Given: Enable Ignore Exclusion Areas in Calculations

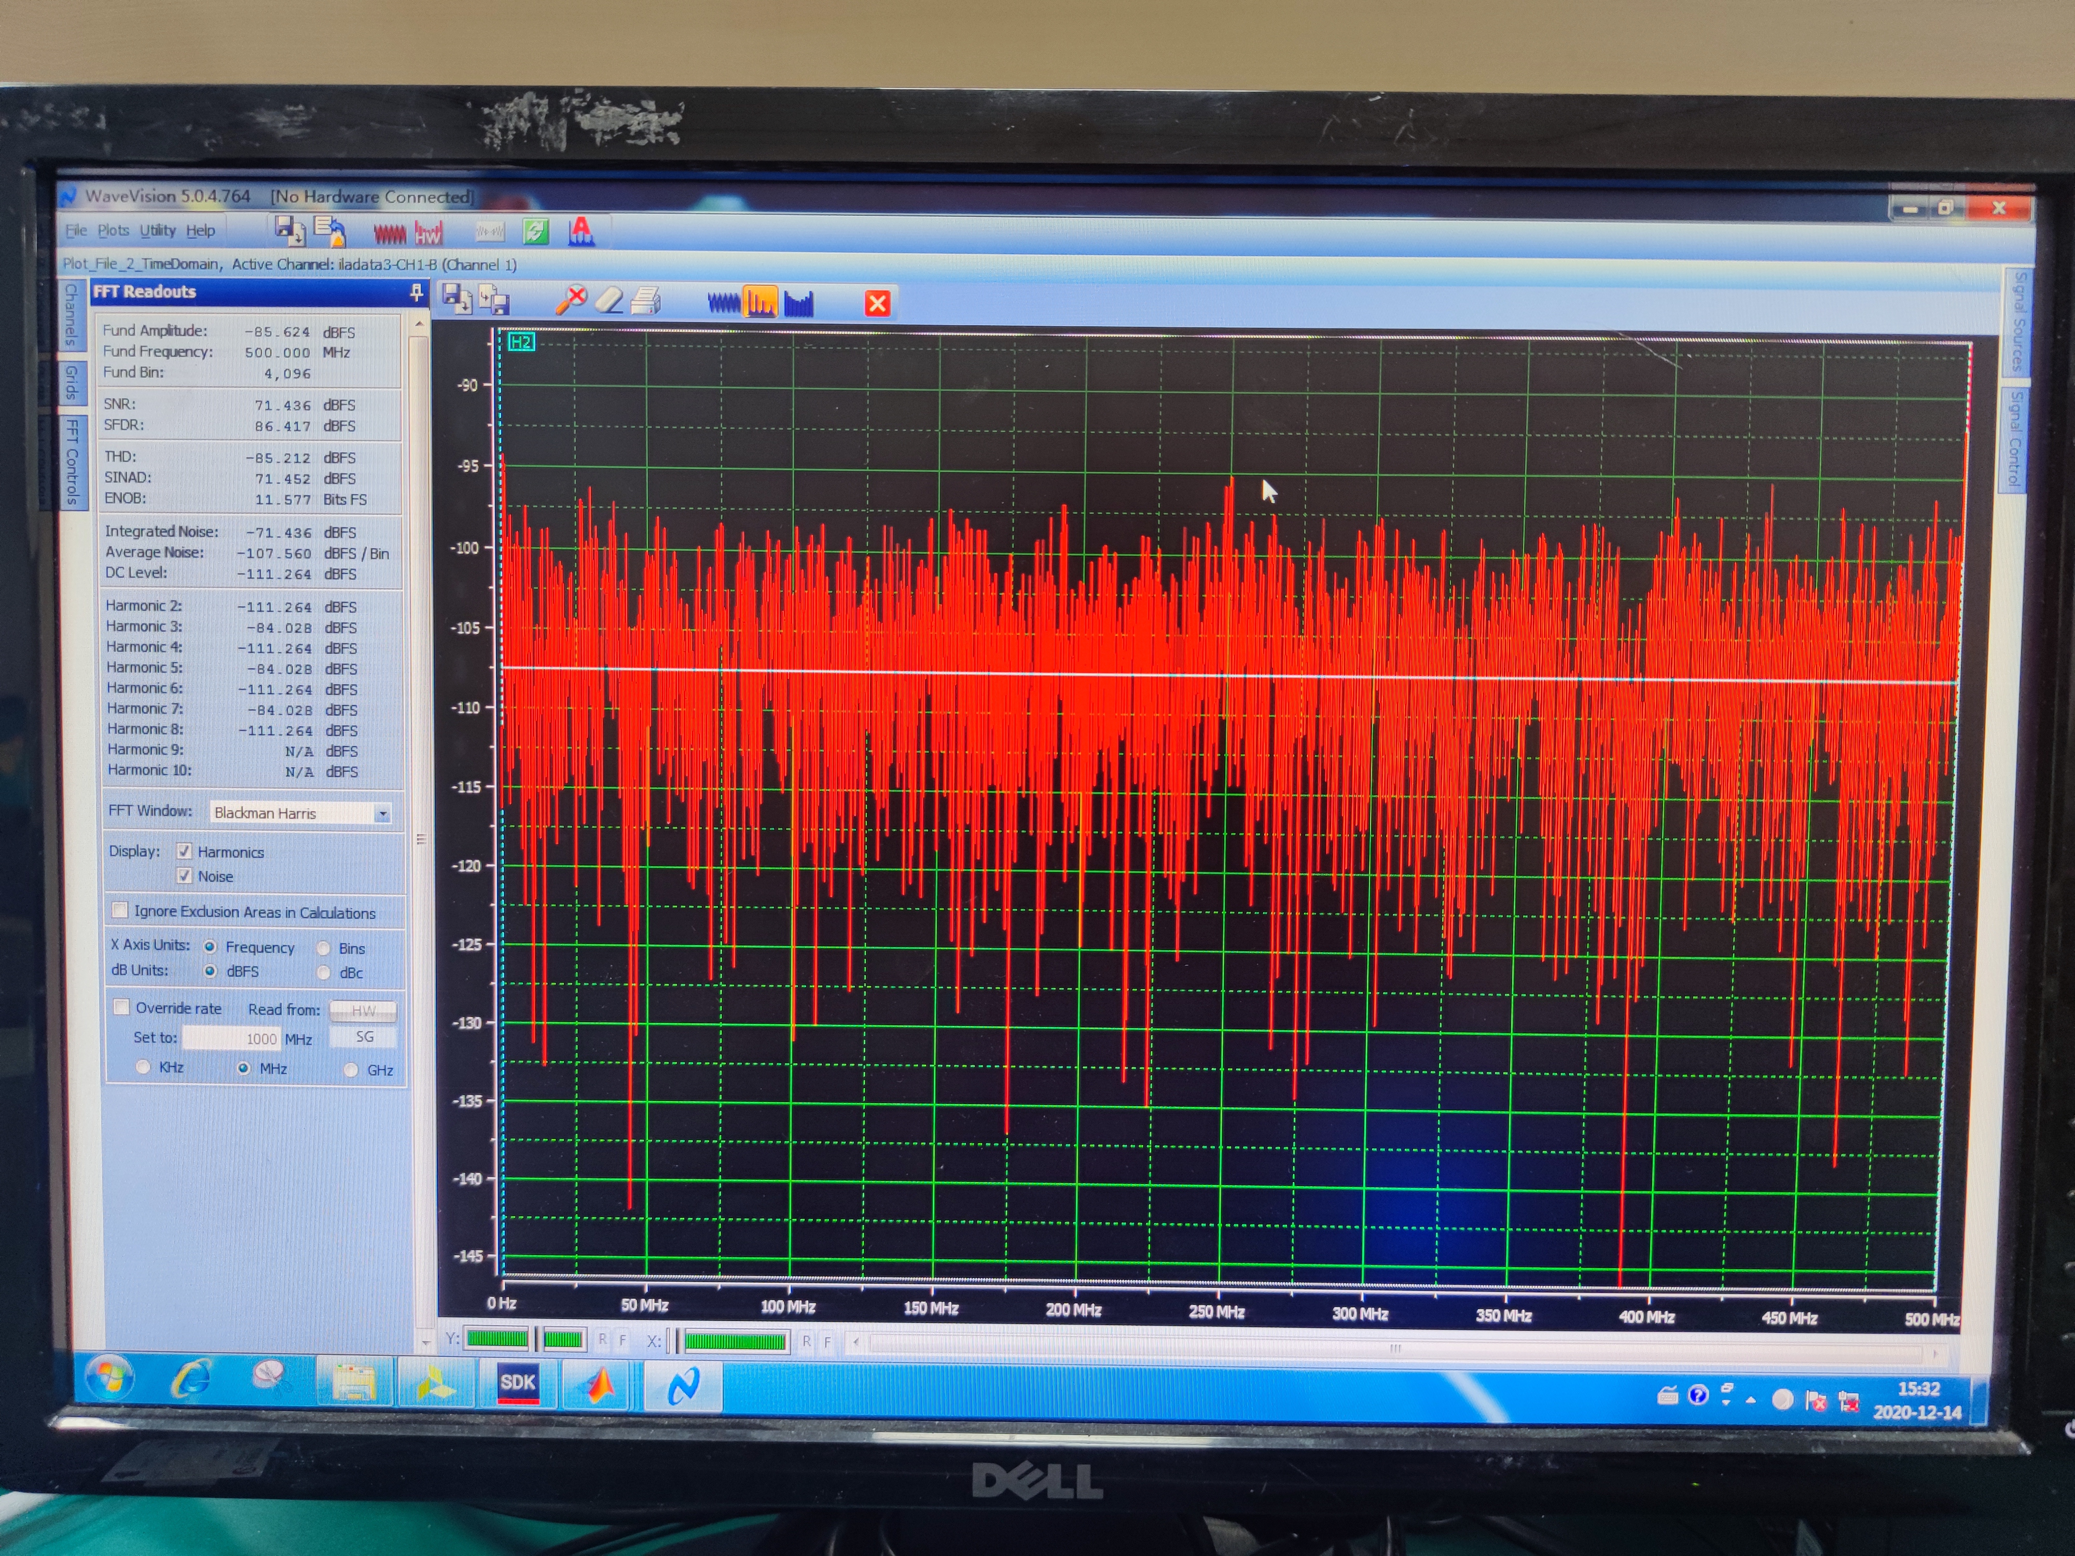Looking at the screenshot, I should click(120, 911).
